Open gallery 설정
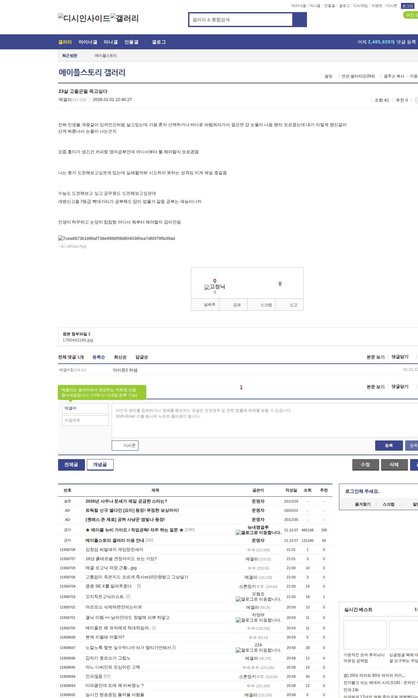418x698 pixels. pyautogui.click(x=329, y=76)
